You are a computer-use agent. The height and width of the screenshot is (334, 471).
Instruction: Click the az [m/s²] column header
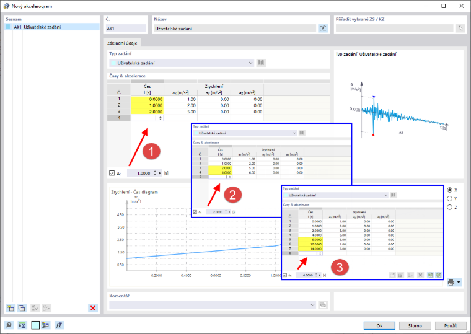pos(247,92)
